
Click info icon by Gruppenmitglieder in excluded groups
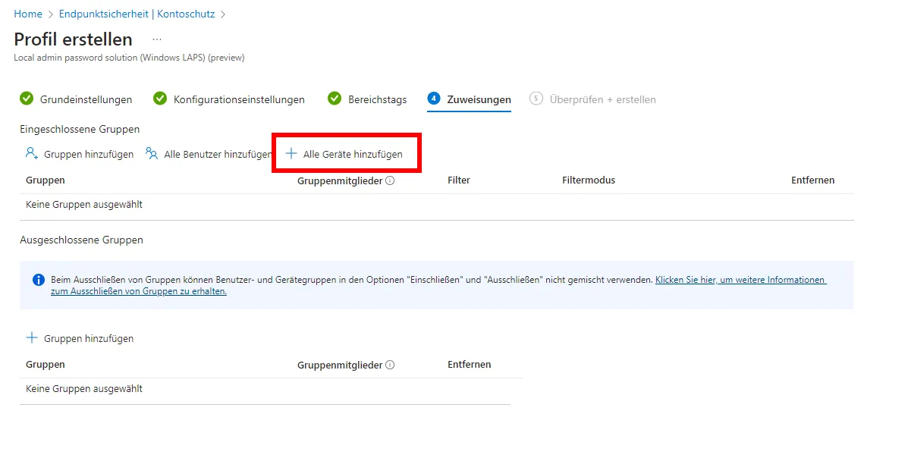(x=390, y=365)
